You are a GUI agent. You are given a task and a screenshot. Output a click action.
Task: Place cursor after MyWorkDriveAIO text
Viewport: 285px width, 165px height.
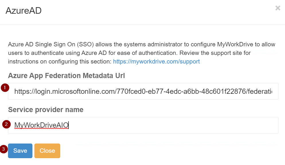[x=69, y=125]
